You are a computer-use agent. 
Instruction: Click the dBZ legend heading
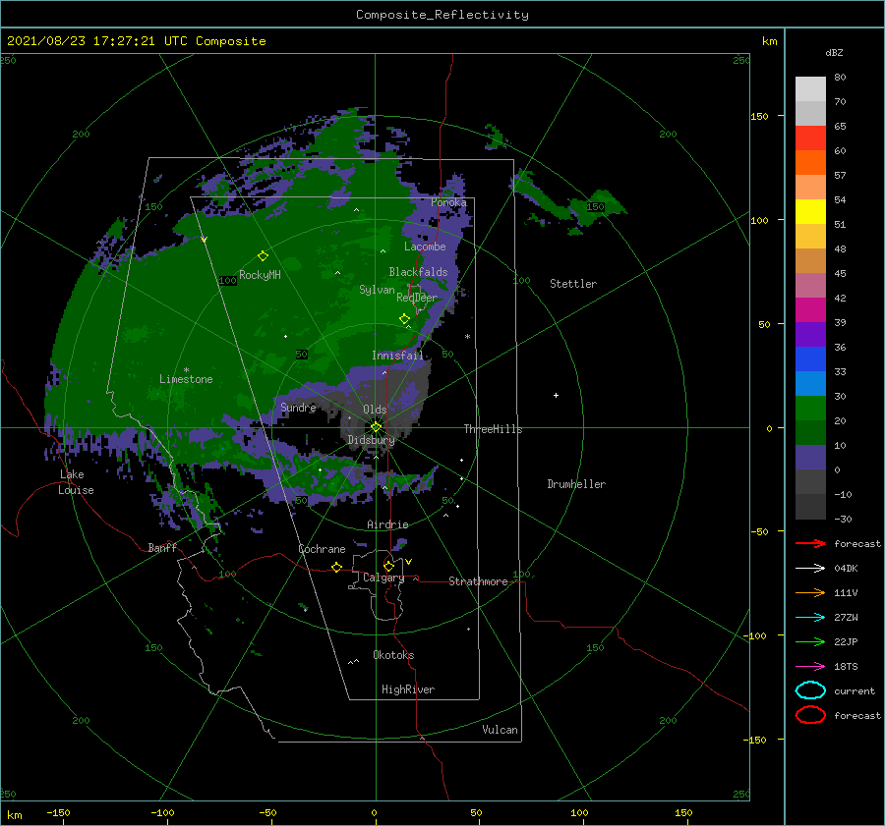click(834, 52)
